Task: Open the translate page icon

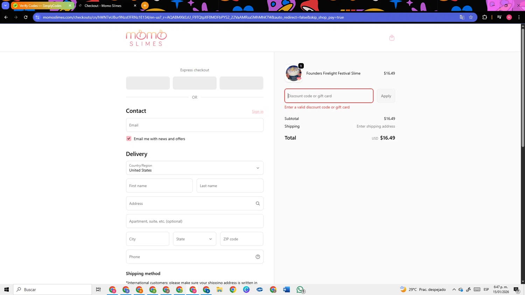Action: point(462,17)
